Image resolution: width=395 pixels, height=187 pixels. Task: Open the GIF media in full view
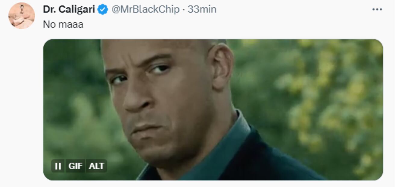pos(213,110)
